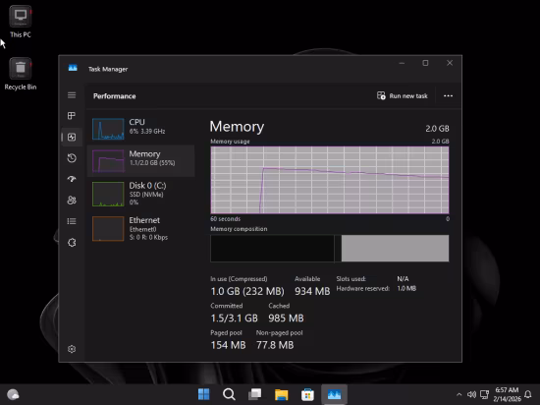Viewport: 540px width, 405px height.
Task: Open Microsoft Store from the taskbar
Action: click(x=307, y=394)
